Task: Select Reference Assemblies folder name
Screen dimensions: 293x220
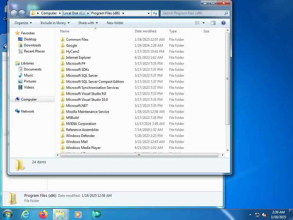Action: 82,130
